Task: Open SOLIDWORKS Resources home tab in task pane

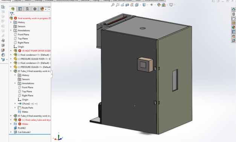Action: [233, 10]
